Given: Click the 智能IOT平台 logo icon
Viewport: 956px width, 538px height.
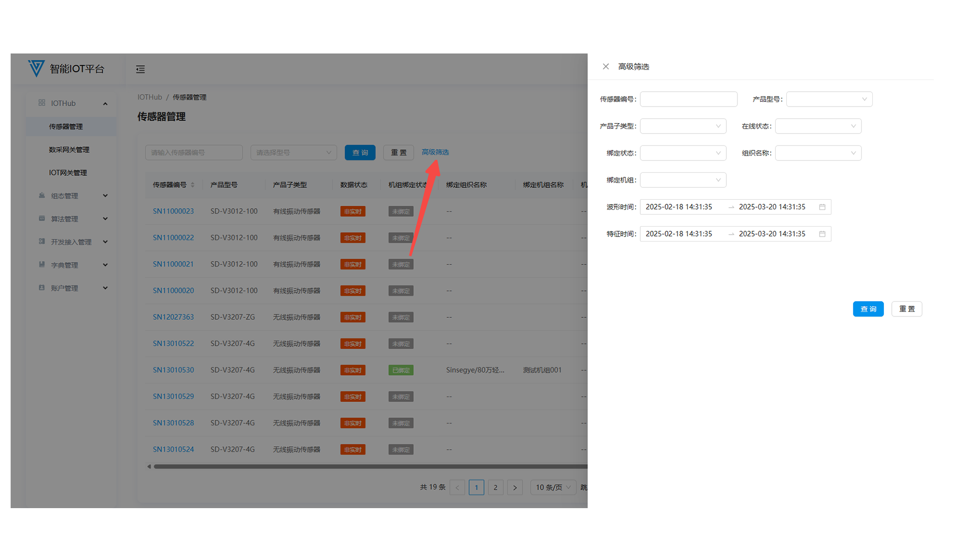Looking at the screenshot, I should [36, 68].
